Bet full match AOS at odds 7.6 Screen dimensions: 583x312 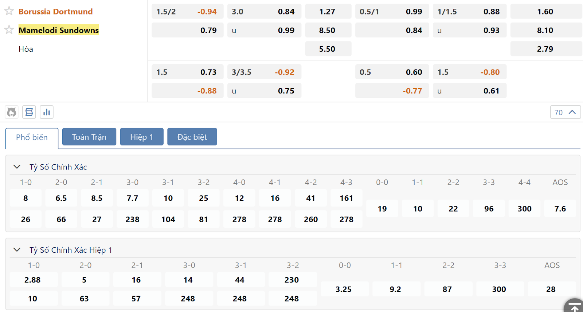point(560,209)
